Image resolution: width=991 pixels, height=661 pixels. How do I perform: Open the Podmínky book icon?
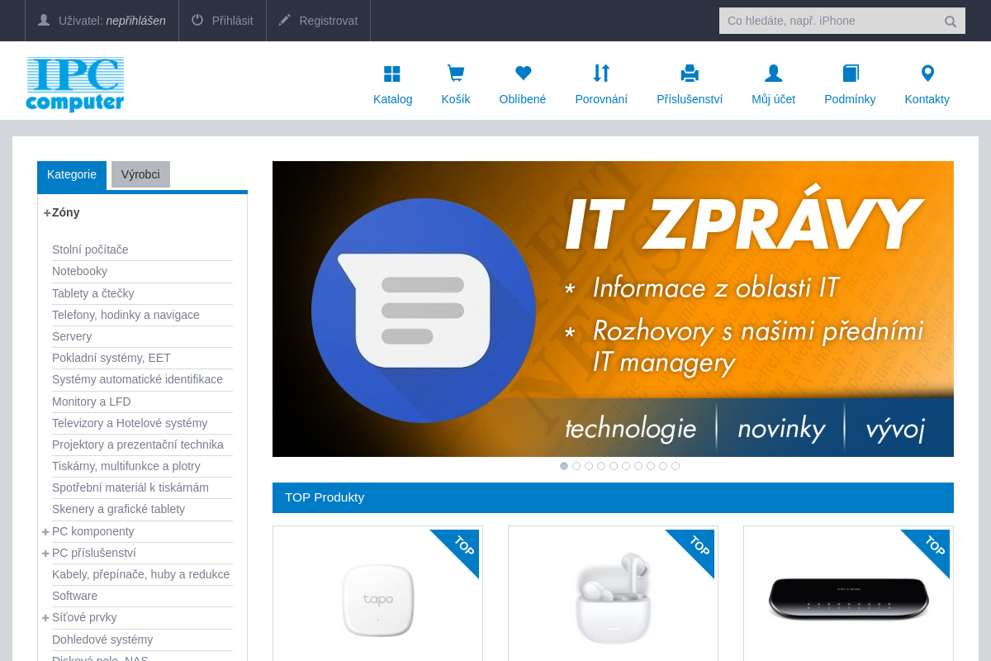pyautogui.click(x=851, y=74)
